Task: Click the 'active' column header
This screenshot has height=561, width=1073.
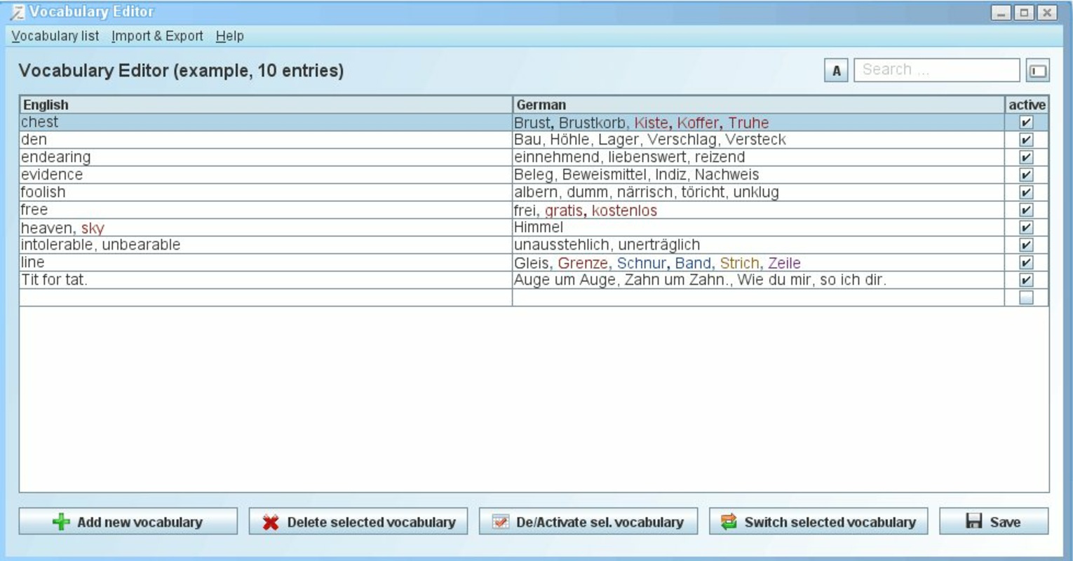Action: point(1027,104)
